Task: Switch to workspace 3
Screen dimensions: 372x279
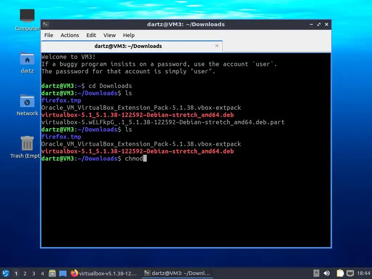Action: [34, 273]
